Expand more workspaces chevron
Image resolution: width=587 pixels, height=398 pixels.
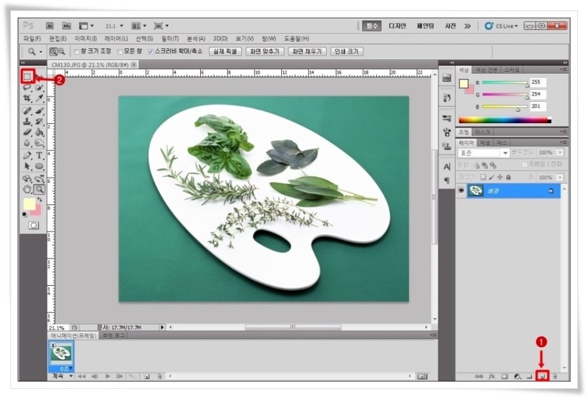(x=468, y=26)
